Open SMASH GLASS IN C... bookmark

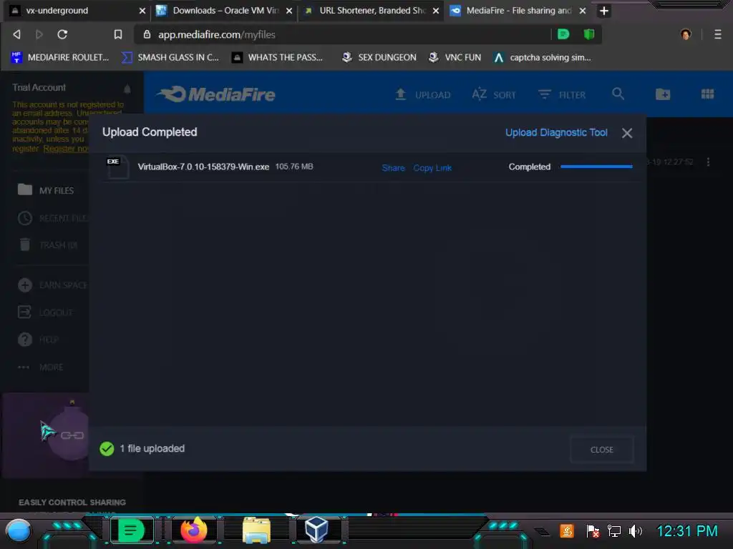click(170, 57)
